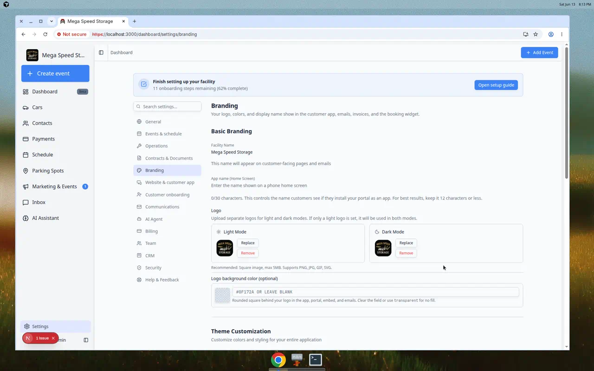Click the App name home screen field
Viewport: 594px width, 371px height.
click(x=259, y=185)
